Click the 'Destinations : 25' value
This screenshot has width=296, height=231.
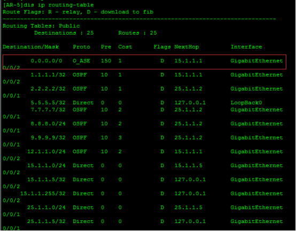point(64,33)
